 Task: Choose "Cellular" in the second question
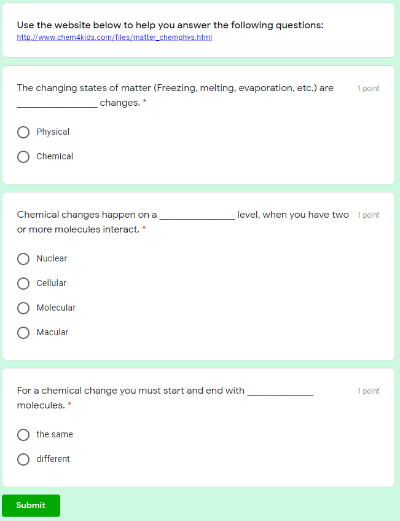[x=23, y=283]
